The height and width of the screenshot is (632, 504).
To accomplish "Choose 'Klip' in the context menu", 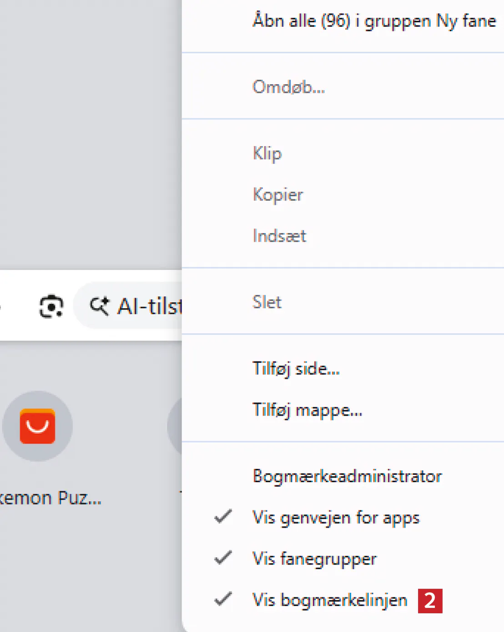I will 267,153.
